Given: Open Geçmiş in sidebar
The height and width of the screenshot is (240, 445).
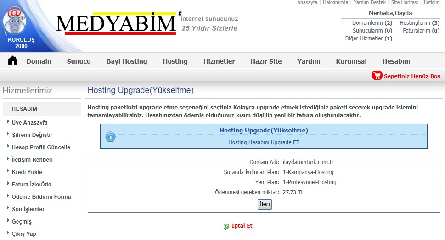Looking at the screenshot, I should 22,222.
